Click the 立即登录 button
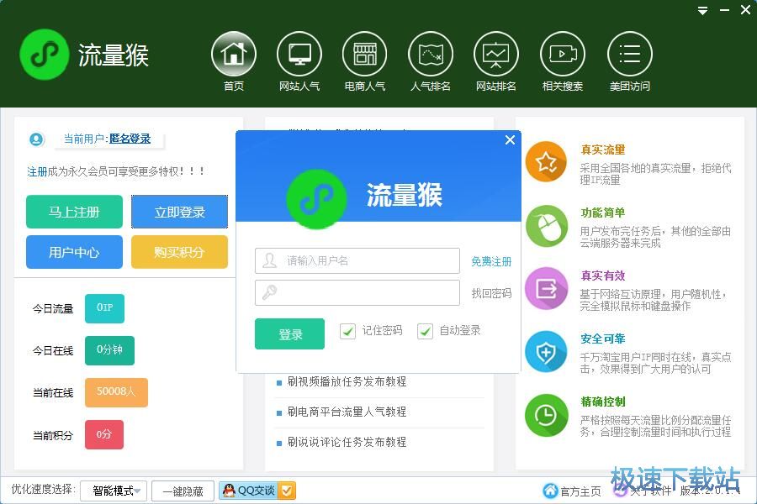Screen dimensions: 757x504 click(x=180, y=212)
